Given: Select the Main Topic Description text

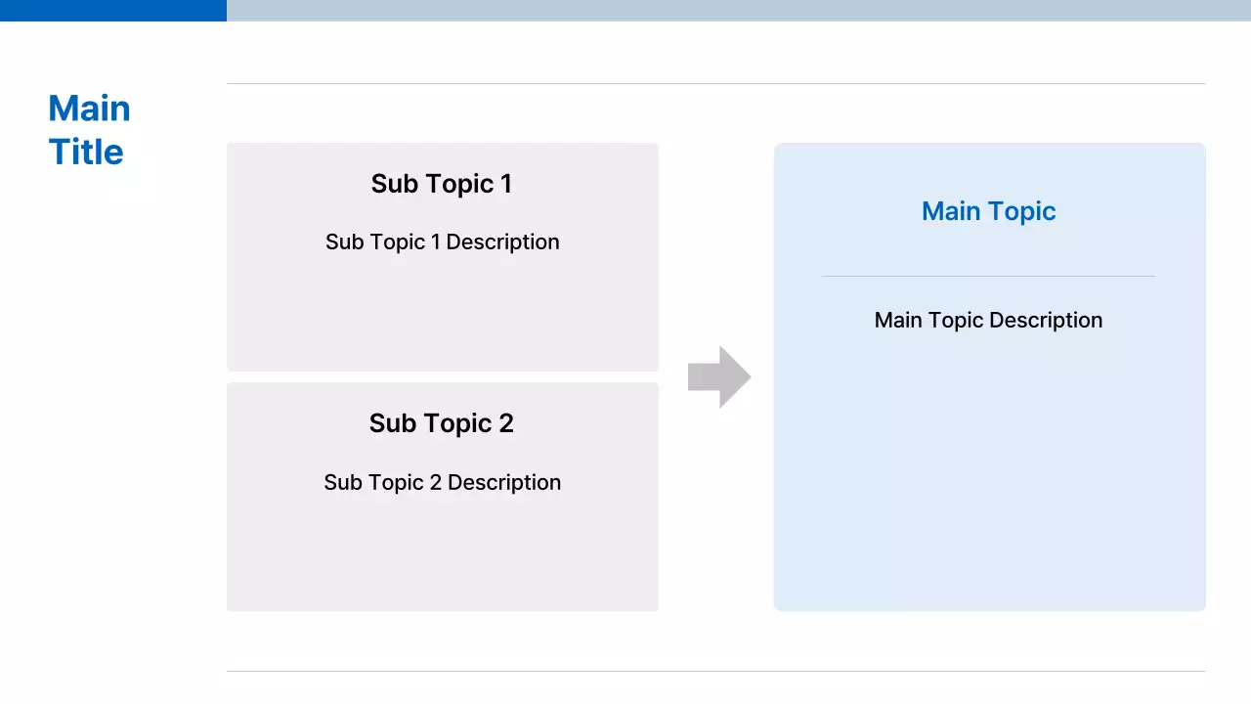Looking at the screenshot, I should pyautogui.click(x=988, y=320).
